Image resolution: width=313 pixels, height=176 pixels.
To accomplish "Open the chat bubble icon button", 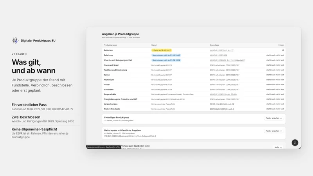I will coord(295,143).
